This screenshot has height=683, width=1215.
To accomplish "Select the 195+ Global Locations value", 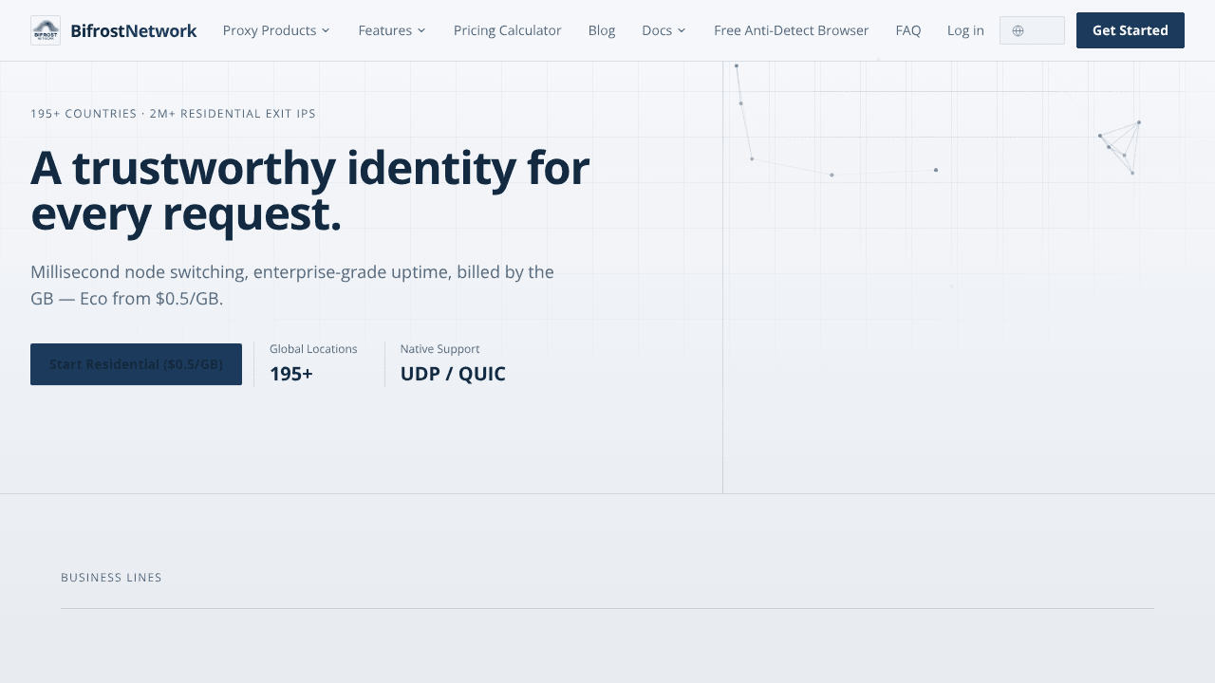I will [x=291, y=374].
